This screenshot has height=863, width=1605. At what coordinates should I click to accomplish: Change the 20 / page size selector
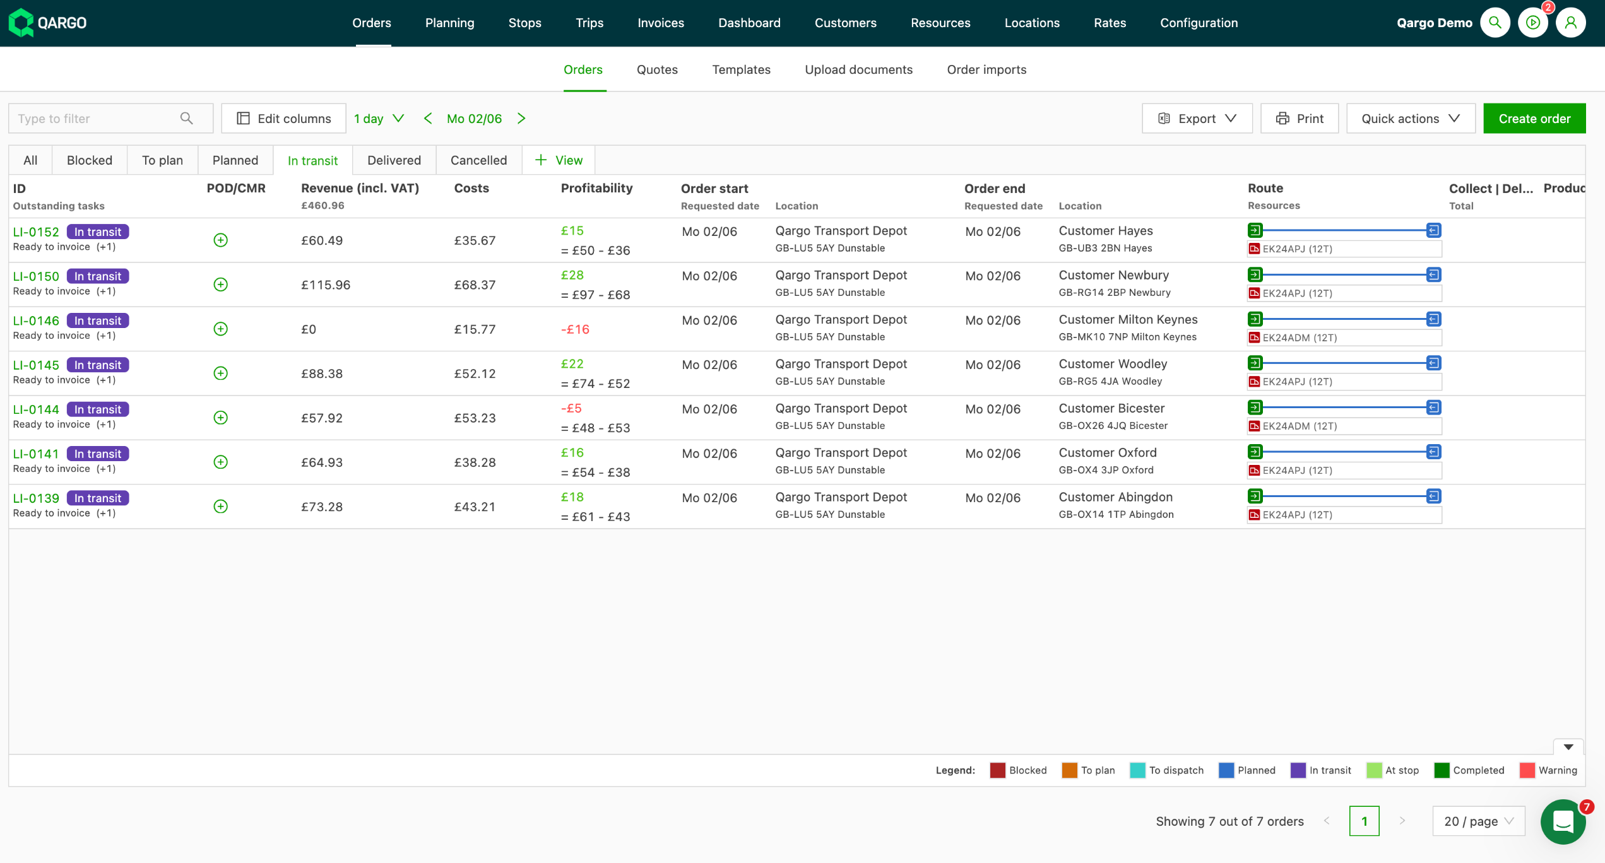(x=1478, y=821)
